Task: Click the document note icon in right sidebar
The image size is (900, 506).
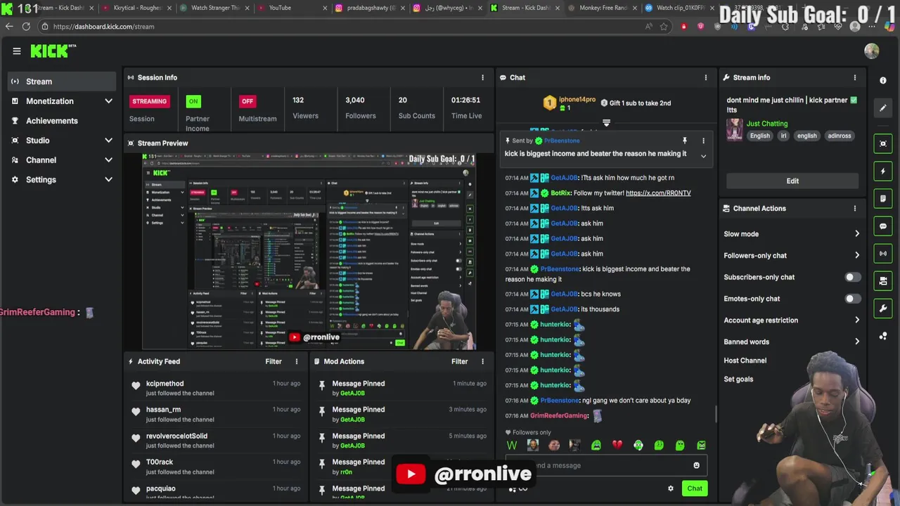Action: pyautogui.click(x=883, y=199)
